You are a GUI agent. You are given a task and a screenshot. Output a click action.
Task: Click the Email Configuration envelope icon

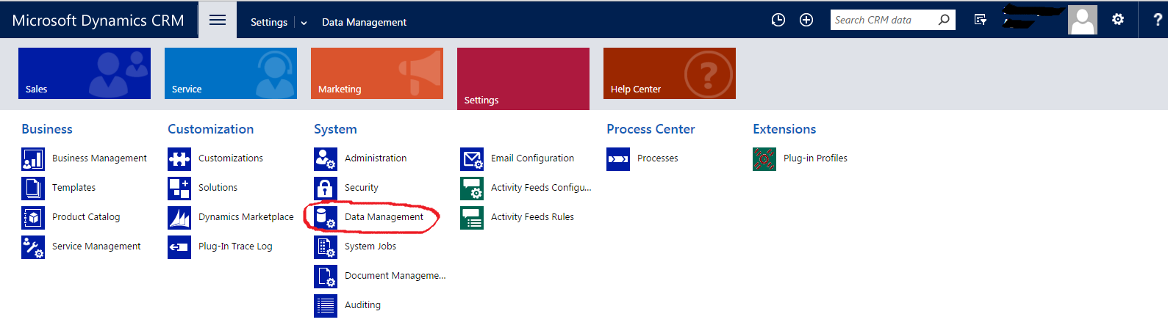point(472,158)
